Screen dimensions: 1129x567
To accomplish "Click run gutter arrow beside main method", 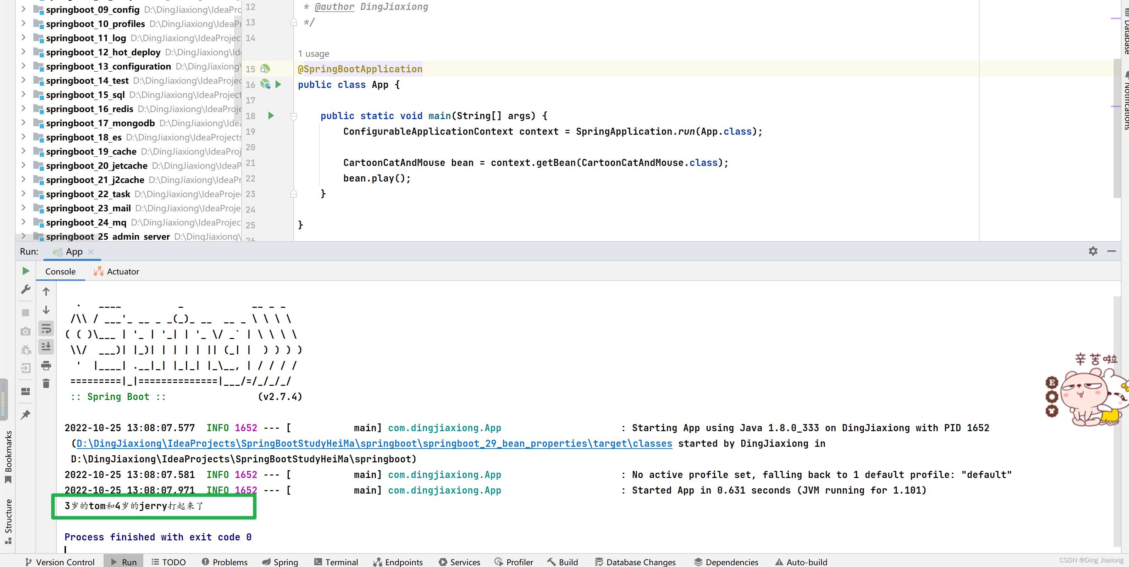I will tap(271, 116).
